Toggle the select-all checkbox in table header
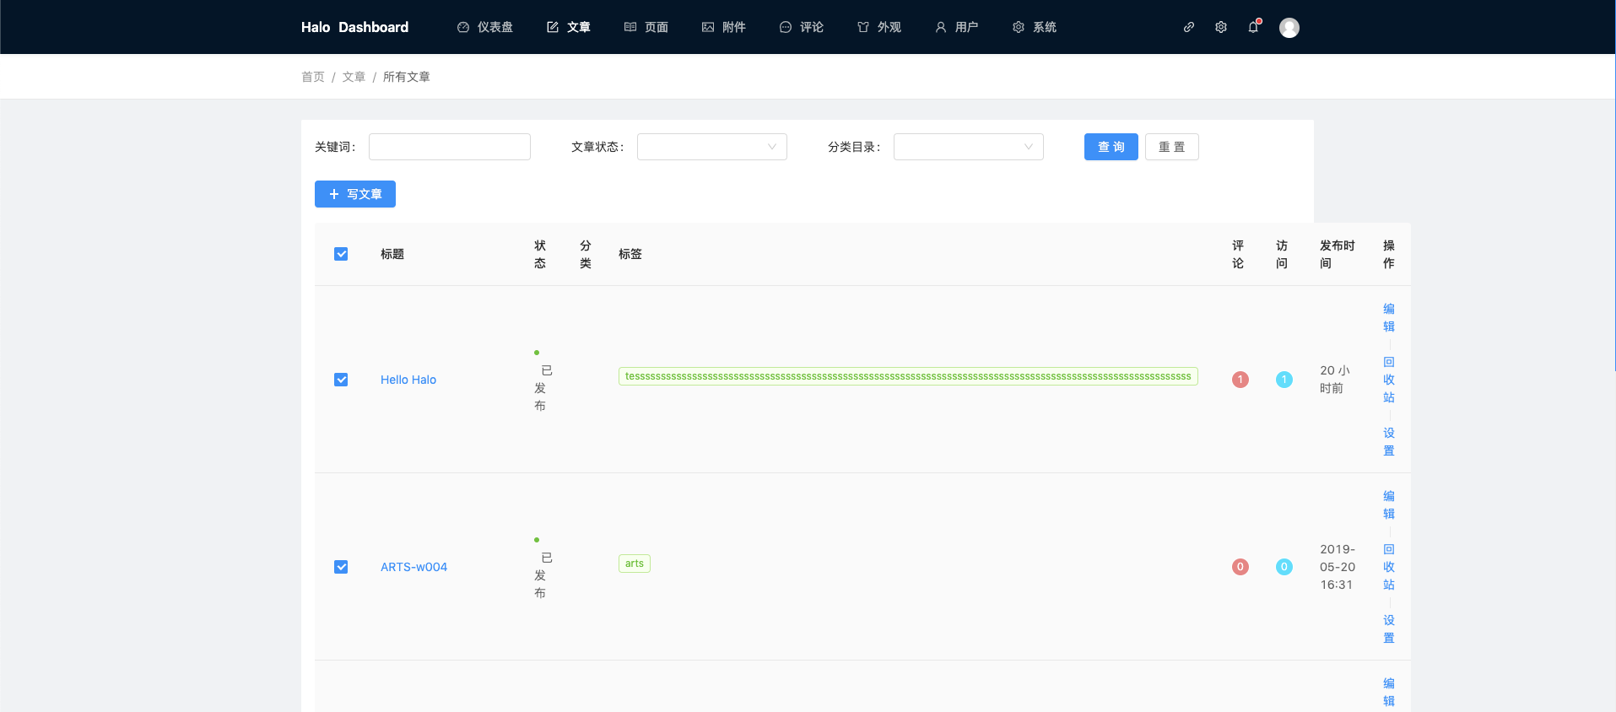This screenshot has height=712, width=1616. (x=341, y=254)
